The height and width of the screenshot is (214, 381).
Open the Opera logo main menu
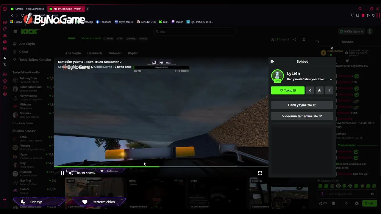point(5,9)
